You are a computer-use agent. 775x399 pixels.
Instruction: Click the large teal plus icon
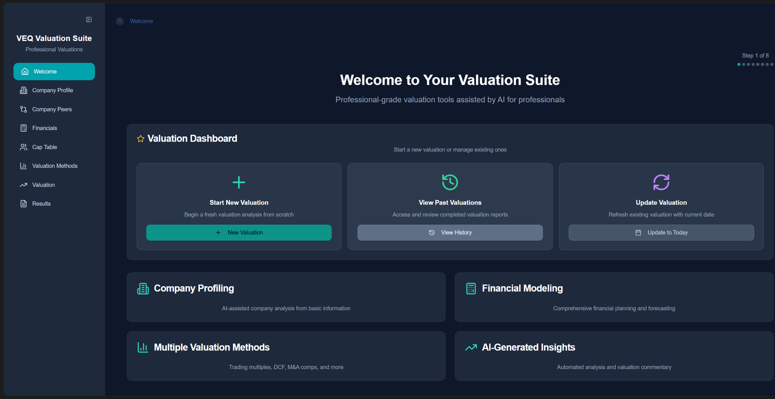[x=239, y=182]
